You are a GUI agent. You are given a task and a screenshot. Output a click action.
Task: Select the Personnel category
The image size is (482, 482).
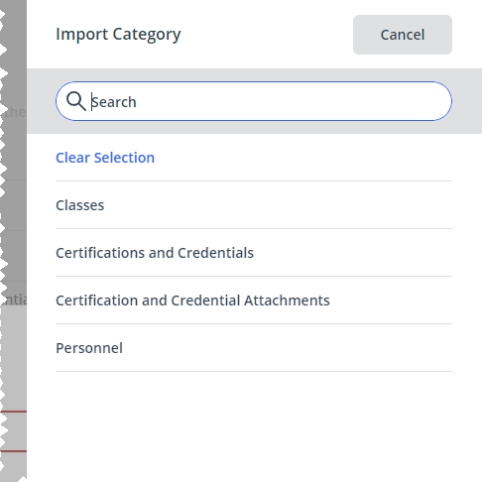pos(254,348)
